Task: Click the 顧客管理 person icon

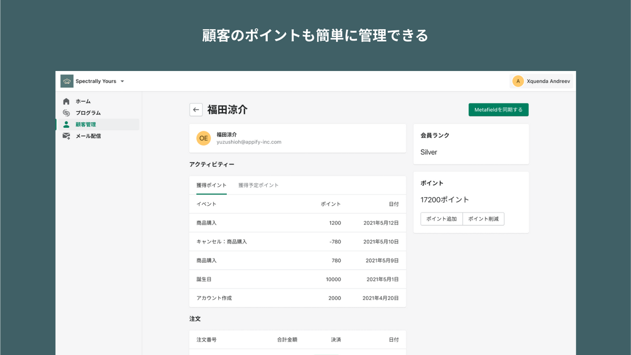Action: coord(67,124)
